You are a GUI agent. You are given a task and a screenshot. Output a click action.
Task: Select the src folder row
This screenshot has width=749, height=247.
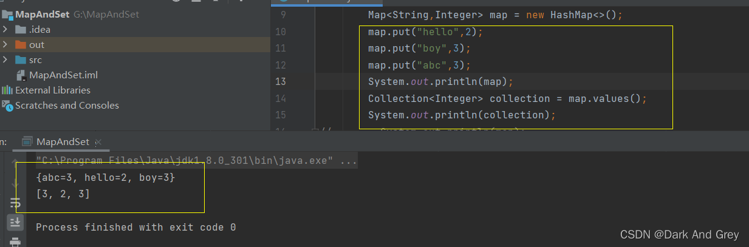click(x=135, y=60)
